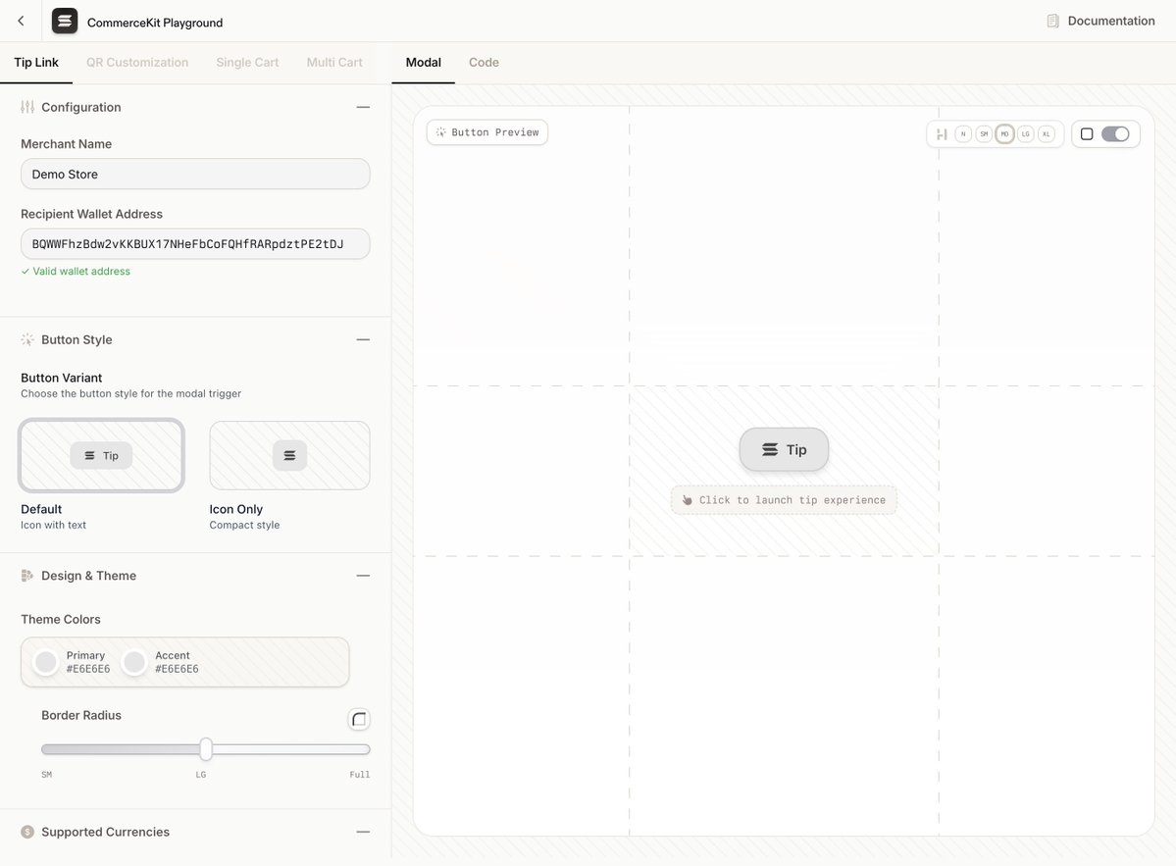Select the SM size option in preview
This screenshot has height=866, width=1176.
[x=983, y=133]
